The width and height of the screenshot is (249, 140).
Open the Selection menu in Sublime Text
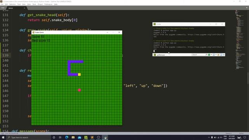pyautogui.click(x=12, y=4)
